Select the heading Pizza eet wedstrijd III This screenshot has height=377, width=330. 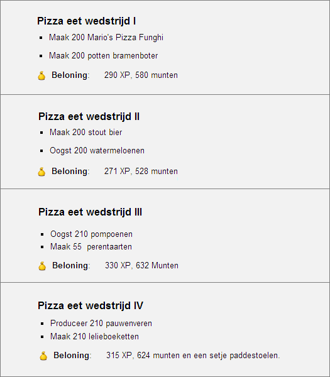click(90, 212)
